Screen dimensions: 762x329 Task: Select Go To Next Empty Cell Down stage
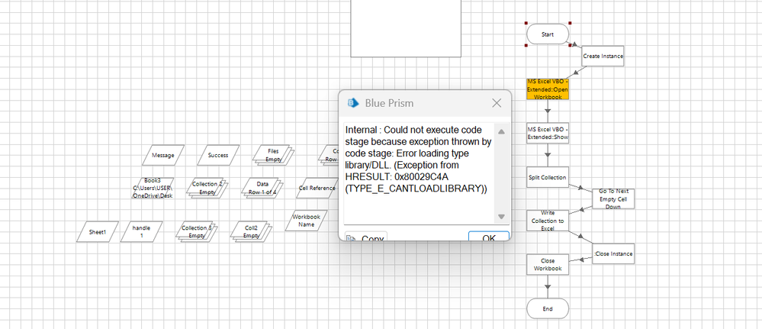613,198
